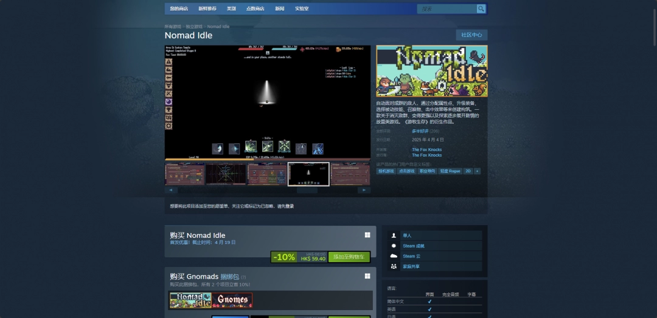Click the Windows icon beside 购买 Nomad Idle
This screenshot has width=657, height=318.
pos(367,235)
